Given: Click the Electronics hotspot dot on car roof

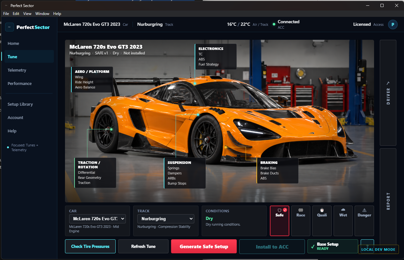Looking at the screenshot, I should [195, 83].
